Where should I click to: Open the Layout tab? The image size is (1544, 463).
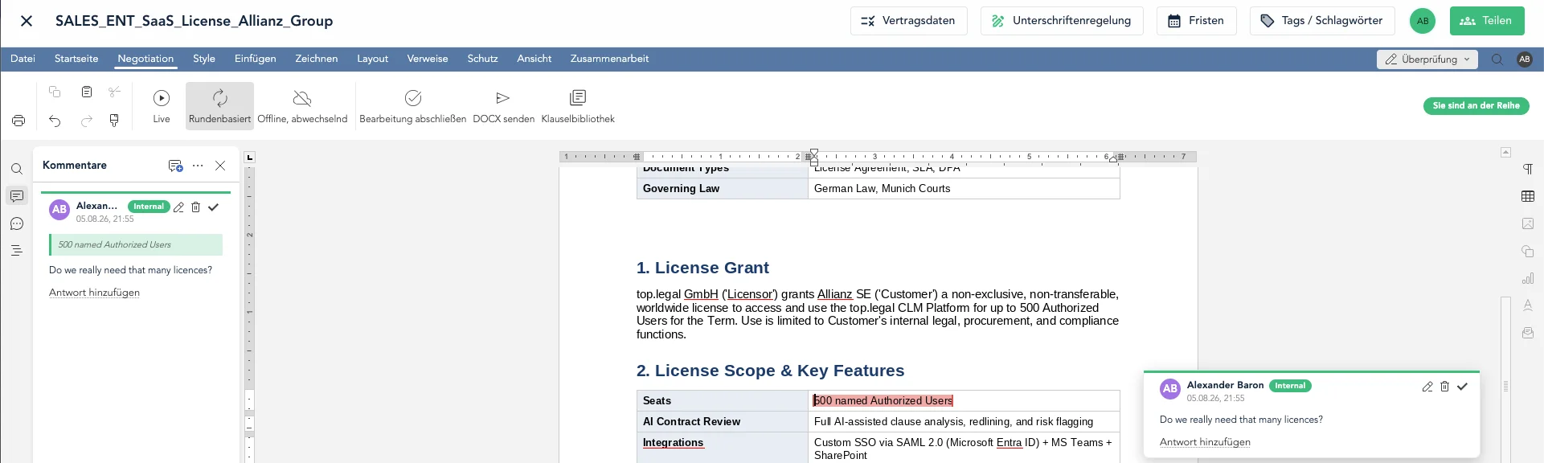tap(372, 59)
